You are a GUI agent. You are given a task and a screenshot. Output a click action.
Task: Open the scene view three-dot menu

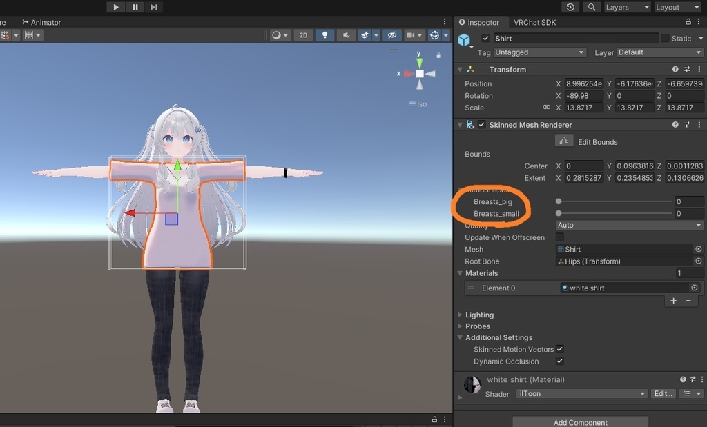pos(445,21)
